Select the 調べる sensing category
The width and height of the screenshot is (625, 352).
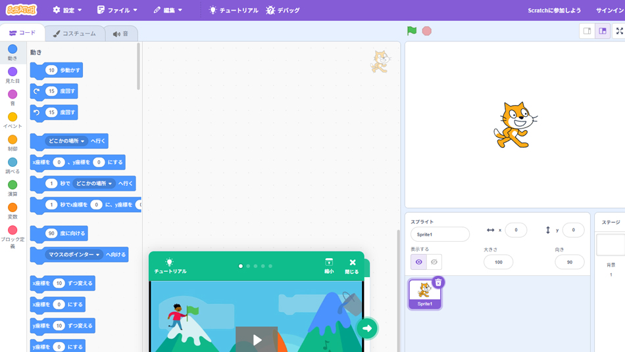click(12, 165)
